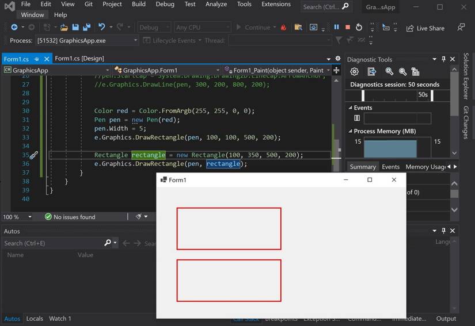Open the feedback icon at top right
The image size is (475, 326).
click(461, 28)
